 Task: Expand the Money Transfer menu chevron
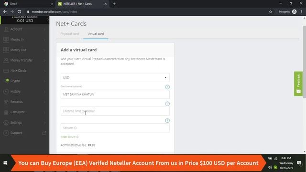pos(44,61)
